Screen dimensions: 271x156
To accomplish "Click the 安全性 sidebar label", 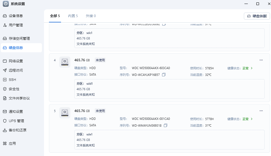I will click(x=14, y=89).
